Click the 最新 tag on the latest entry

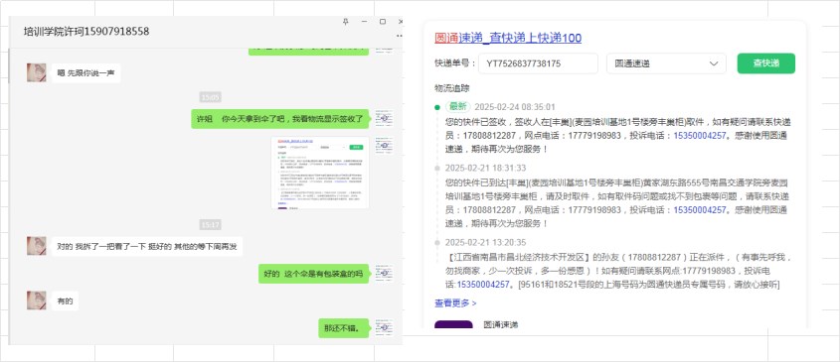[x=458, y=106]
